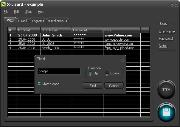Click the www.google.com notes cell
180x127 pixels.
pyautogui.click(x=122, y=39)
